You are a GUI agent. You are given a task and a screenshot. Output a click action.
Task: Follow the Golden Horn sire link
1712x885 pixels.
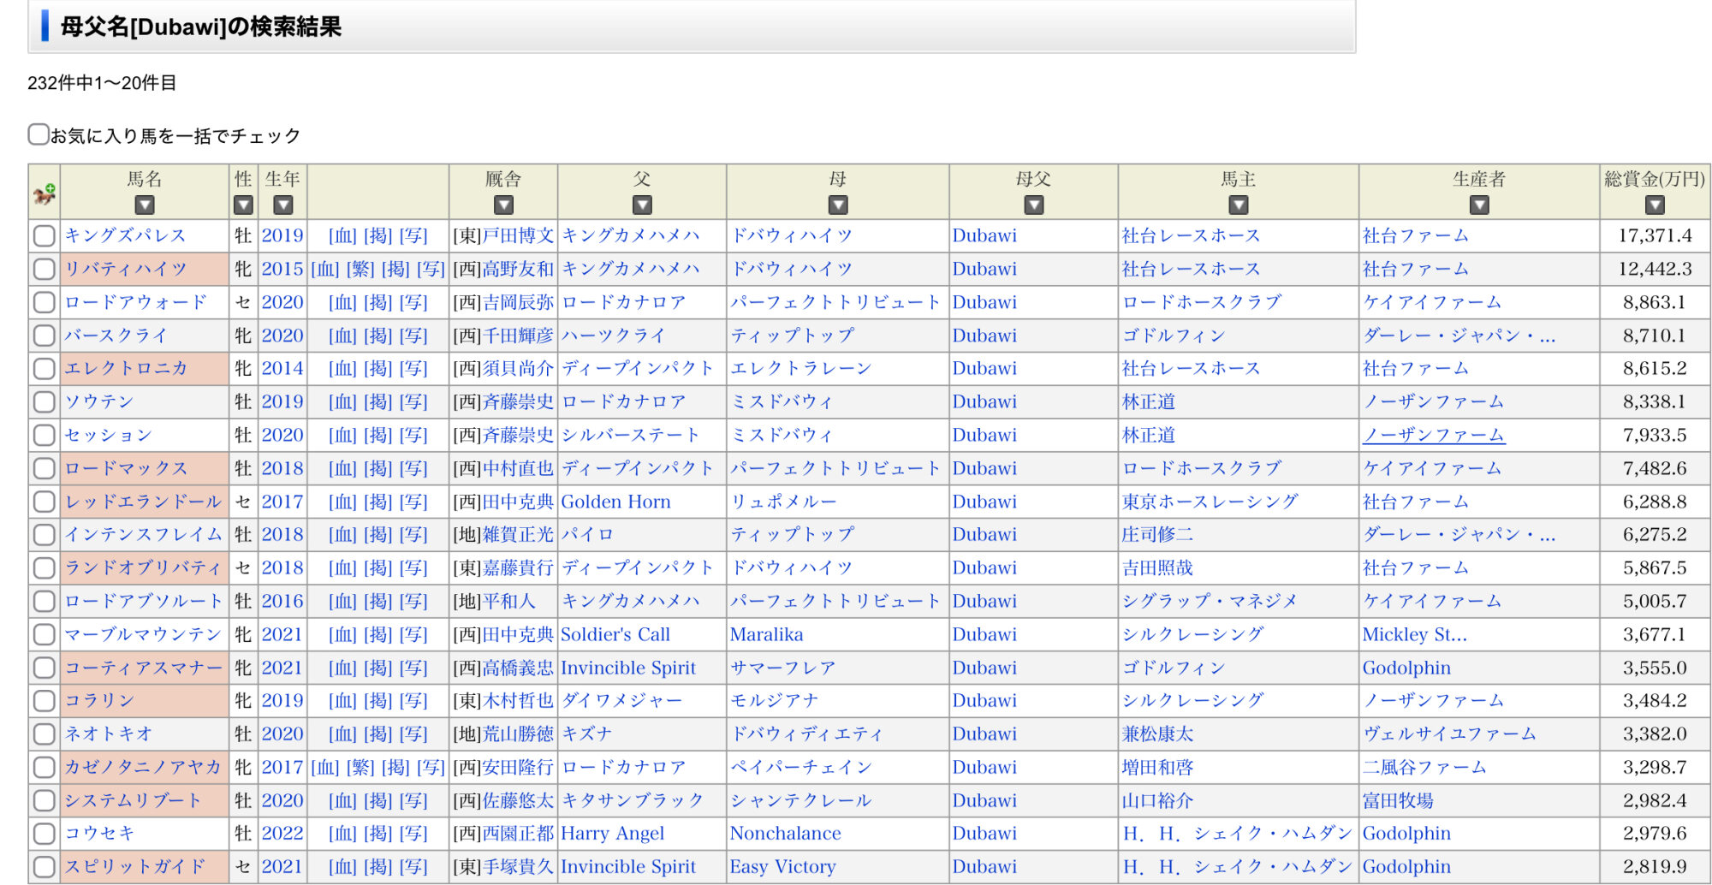[x=615, y=502]
